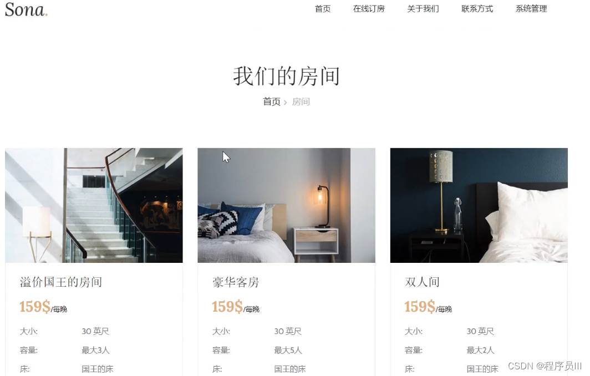This screenshot has height=376, width=590.
Task: Open the 关于我们 page
Action: coord(423,9)
